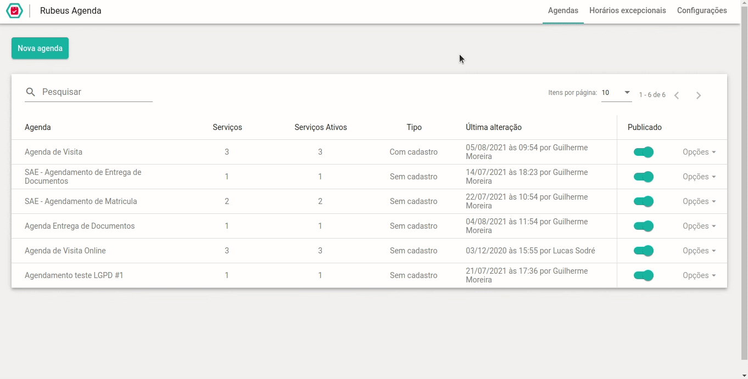Toggle Publicado for SAE - Agendamento de Matricula
Image resolution: width=748 pixels, height=379 pixels.
[x=644, y=201]
